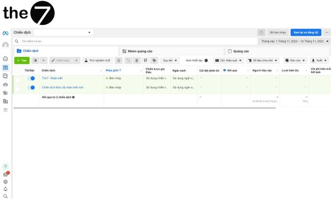This screenshot has height=221, width=331.
Task: Switch to the Quảng cáo tab
Action: pos(238,51)
